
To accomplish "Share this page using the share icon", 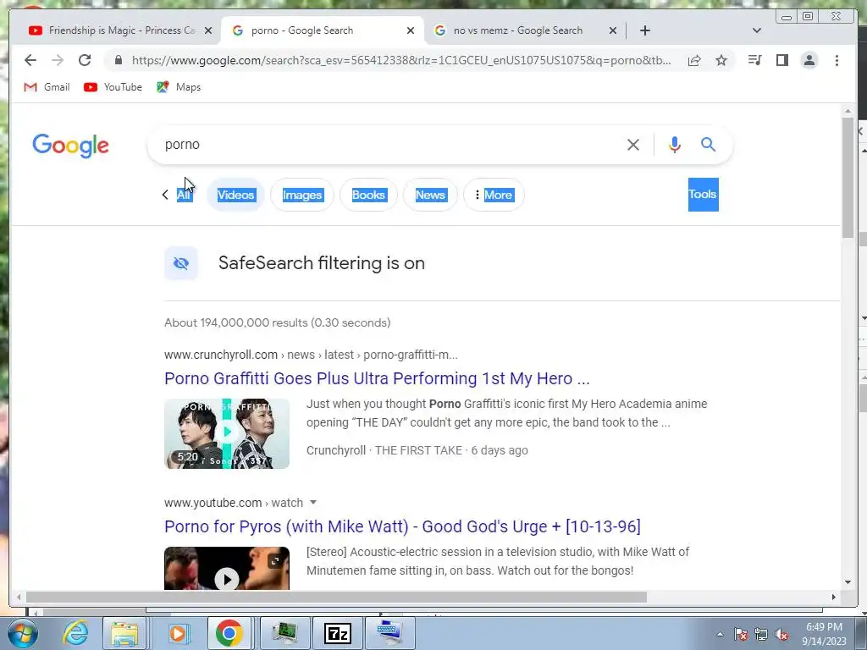I will 694,60.
